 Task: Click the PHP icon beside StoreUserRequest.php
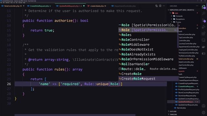pos(176,96)
